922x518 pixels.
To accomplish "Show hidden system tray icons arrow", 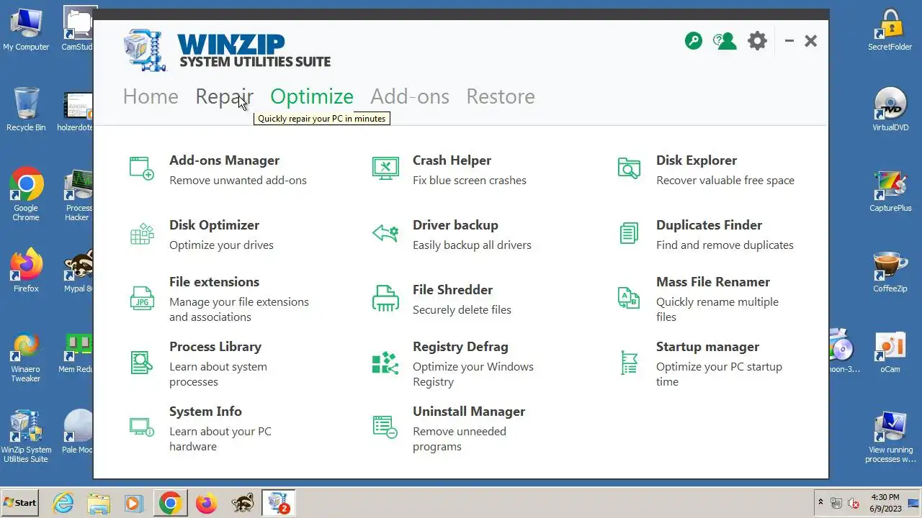I will point(820,503).
